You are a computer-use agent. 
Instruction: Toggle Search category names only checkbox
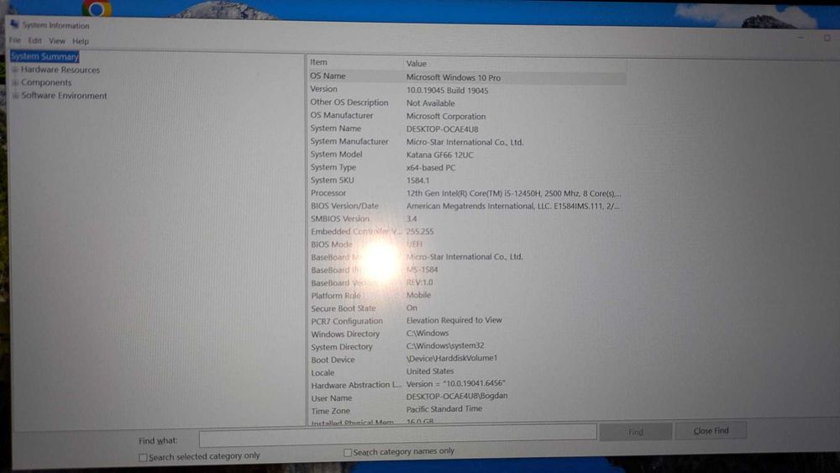point(347,453)
